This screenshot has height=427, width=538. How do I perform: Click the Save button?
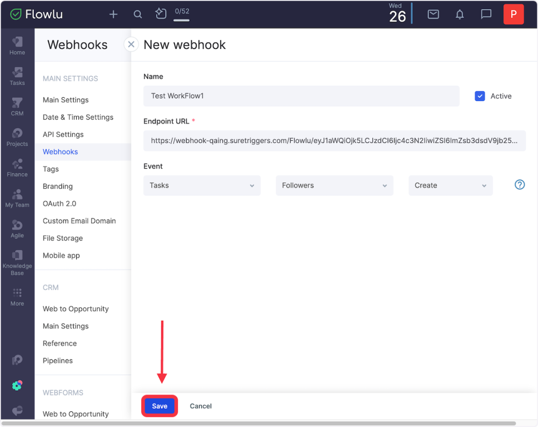pos(160,406)
